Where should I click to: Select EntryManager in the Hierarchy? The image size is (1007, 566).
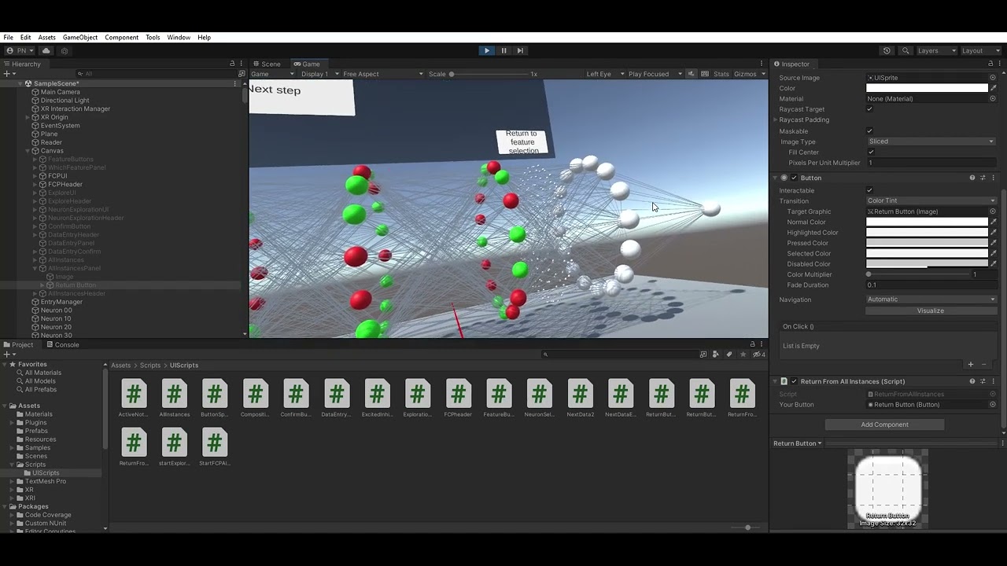tap(61, 302)
